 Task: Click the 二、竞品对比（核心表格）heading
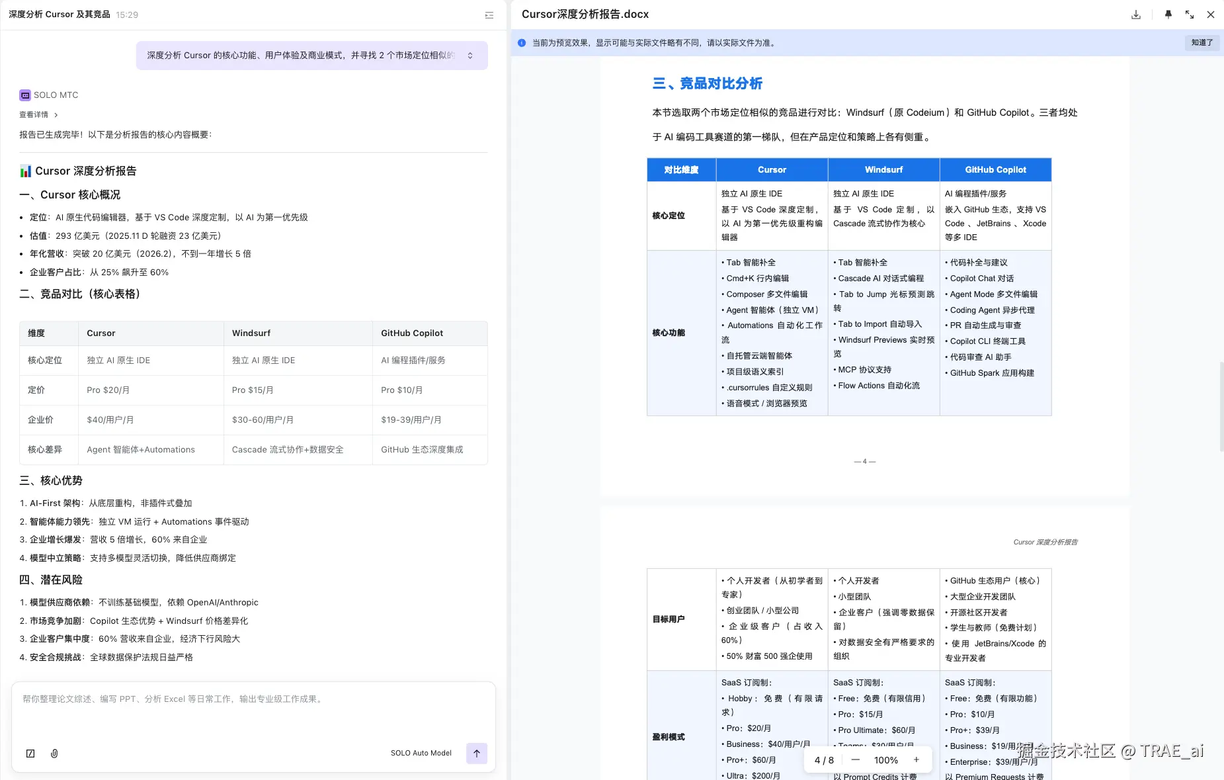coord(81,294)
